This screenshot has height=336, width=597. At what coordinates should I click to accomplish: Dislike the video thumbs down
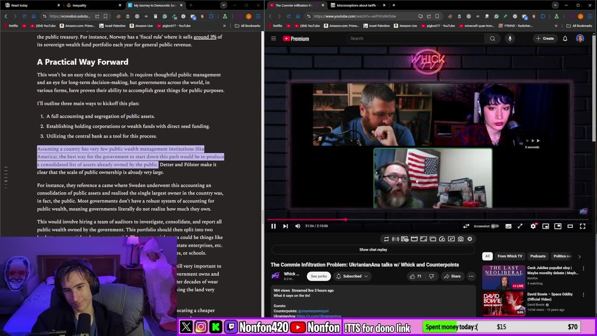[x=431, y=276]
